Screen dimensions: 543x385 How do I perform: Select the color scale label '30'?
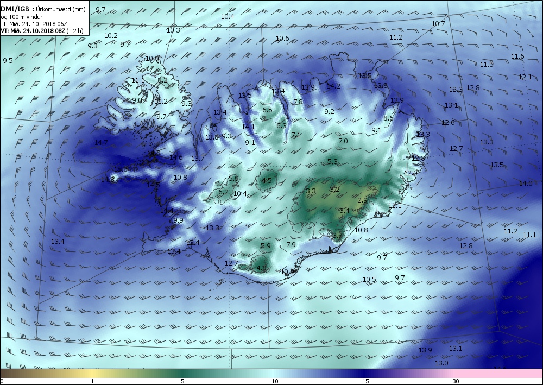(456, 381)
